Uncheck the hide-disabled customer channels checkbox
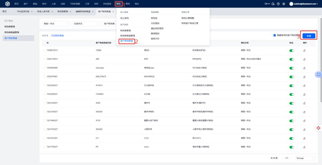The height and width of the screenshot is (165, 322). point(274,35)
